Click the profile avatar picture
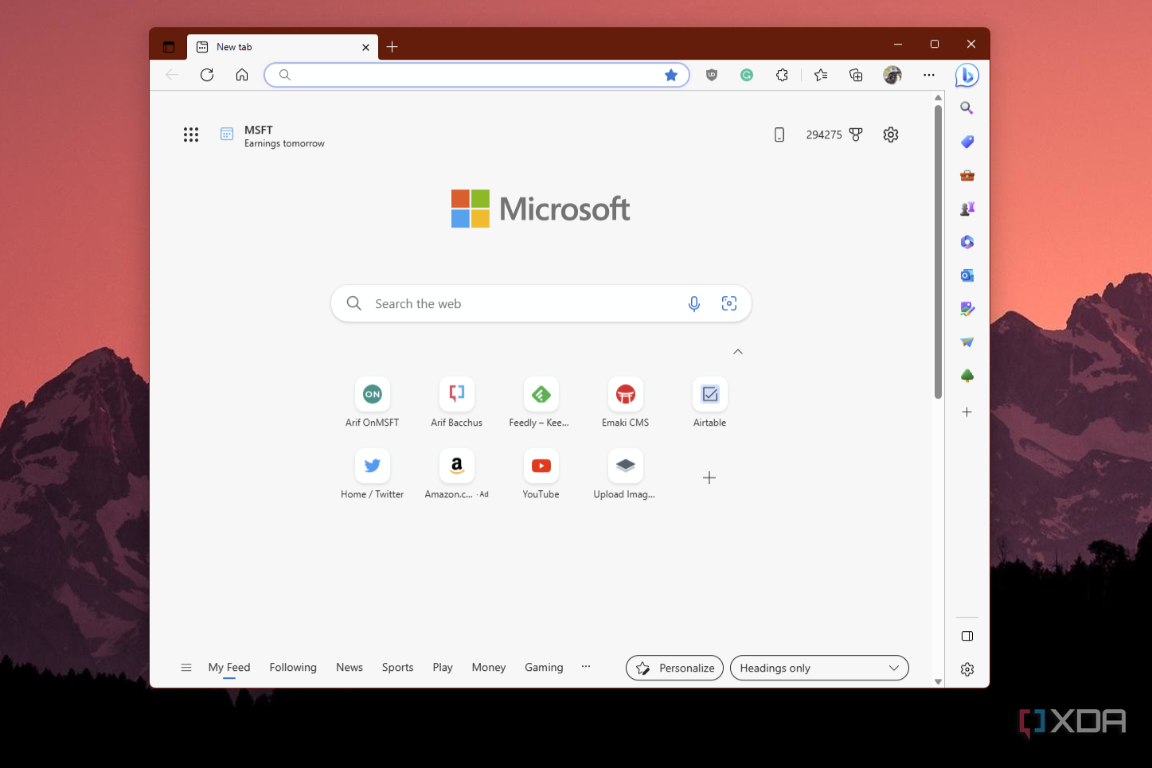Viewport: 1152px width, 768px height. point(892,75)
